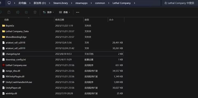Viewport: 198px width, 98px height.
Task: Select the Lethal Company_Data folder name
Action: click(x=17, y=31)
